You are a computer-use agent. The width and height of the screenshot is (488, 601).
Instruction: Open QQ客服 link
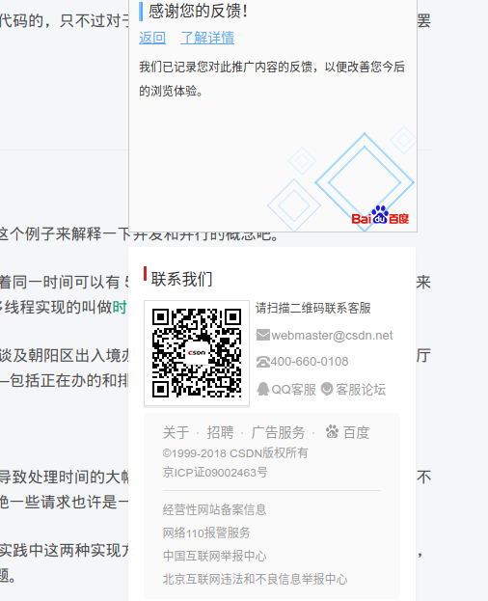click(294, 390)
